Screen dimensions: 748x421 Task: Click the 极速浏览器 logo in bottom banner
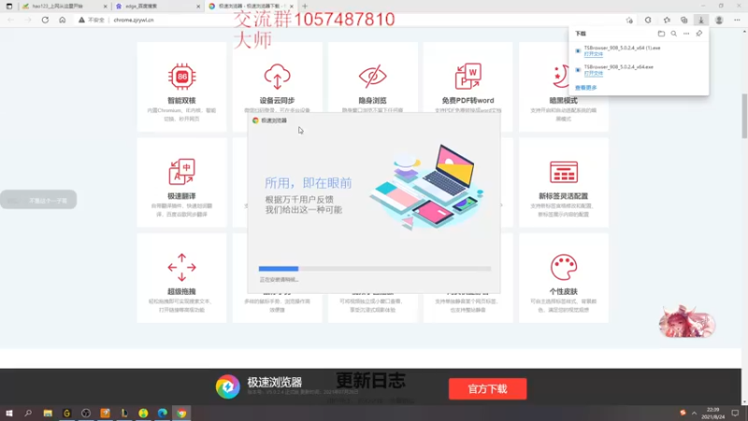point(227,386)
